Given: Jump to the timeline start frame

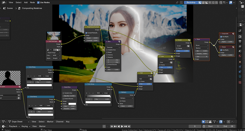Looking at the screenshot, I should 112,126.
